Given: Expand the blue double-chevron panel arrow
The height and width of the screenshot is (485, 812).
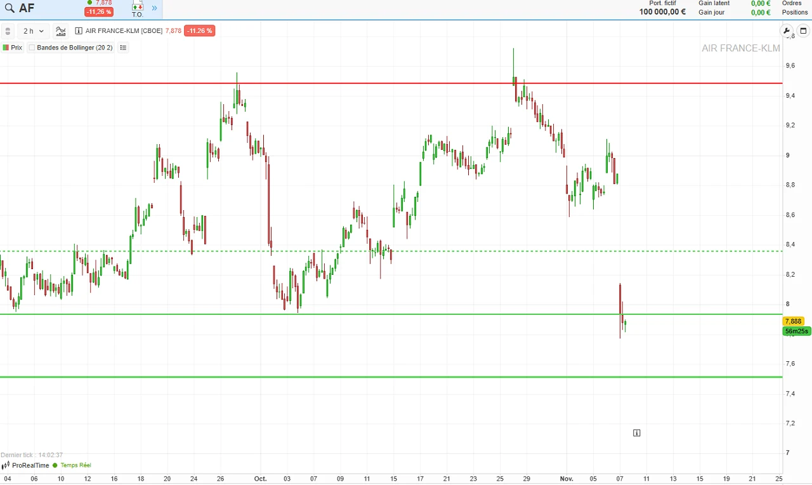Looking at the screenshot, I should click(x=154, y=8).
